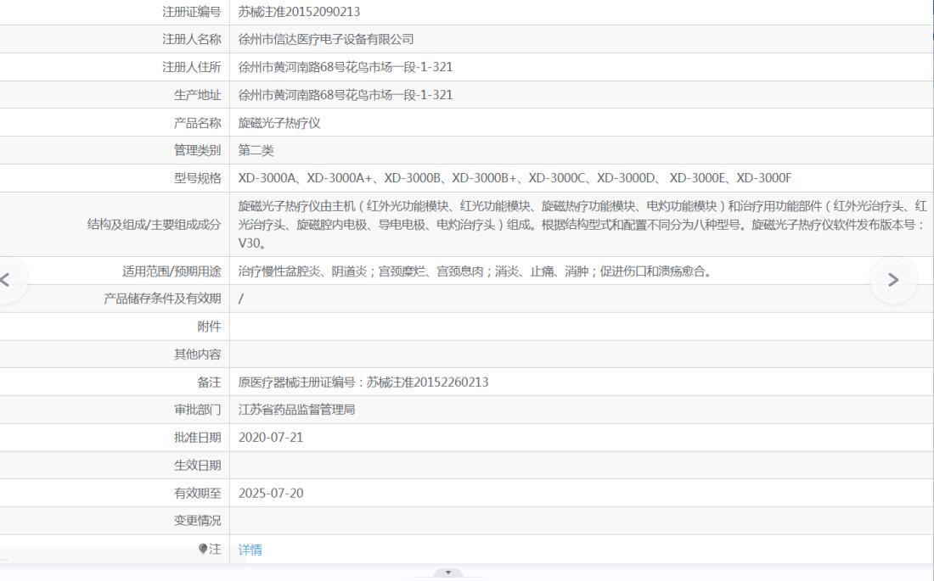
Task: Select registrant name 徐州市信达医疗电子设备有限公司
Action: (x=326, y=39)
